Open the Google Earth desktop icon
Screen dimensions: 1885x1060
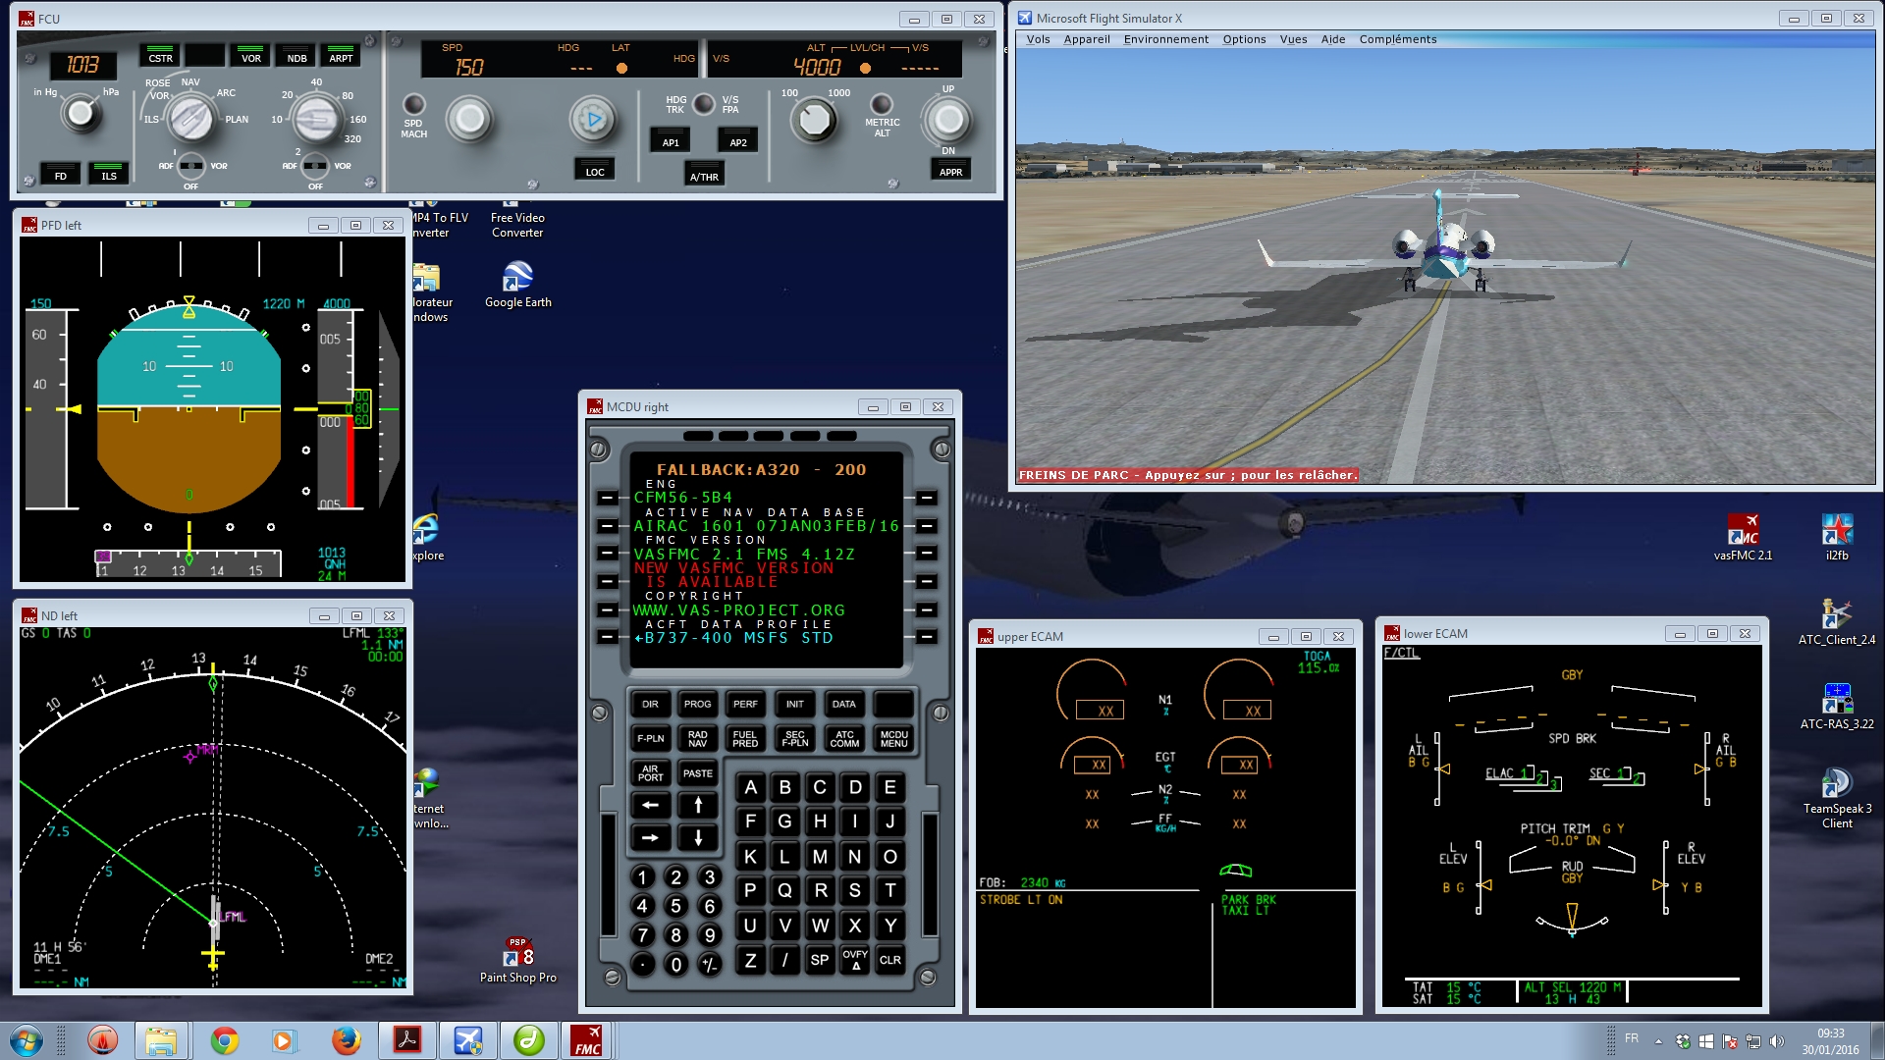tap(517, 285)
